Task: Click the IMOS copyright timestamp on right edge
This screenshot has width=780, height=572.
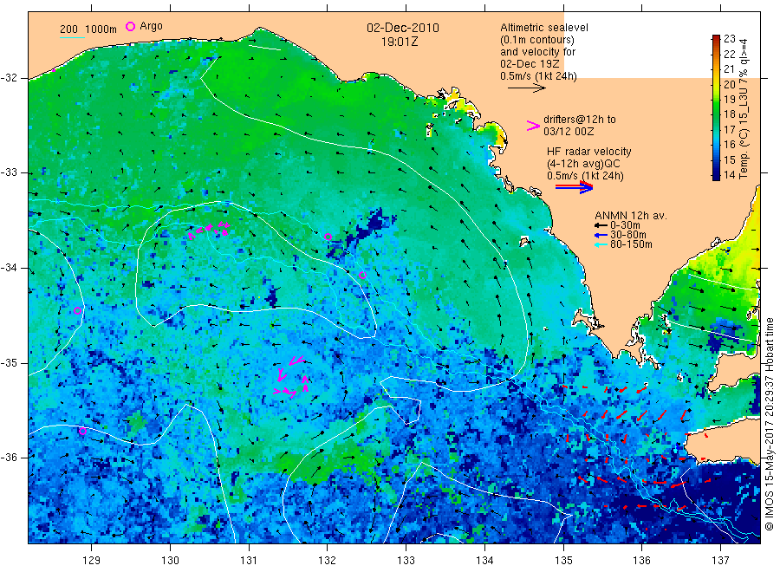Action: pos(770,425)
